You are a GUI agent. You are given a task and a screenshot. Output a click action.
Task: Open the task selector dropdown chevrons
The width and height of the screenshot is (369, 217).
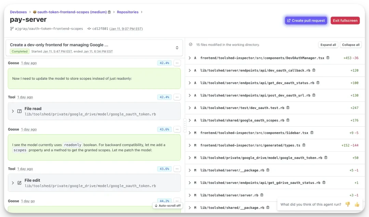pos(177,48)
